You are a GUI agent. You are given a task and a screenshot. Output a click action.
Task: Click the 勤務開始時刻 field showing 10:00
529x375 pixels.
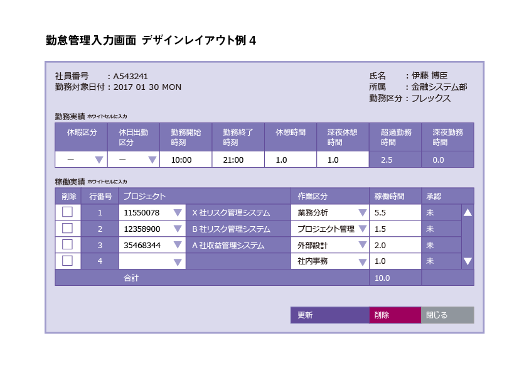tap(186, 160)
